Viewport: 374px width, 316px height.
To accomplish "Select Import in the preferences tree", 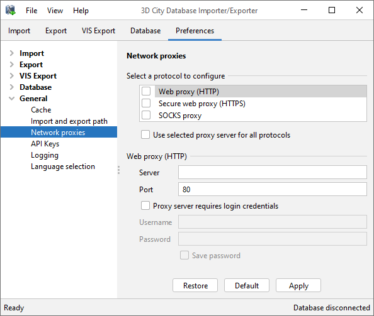I will [x=31, y=53].
